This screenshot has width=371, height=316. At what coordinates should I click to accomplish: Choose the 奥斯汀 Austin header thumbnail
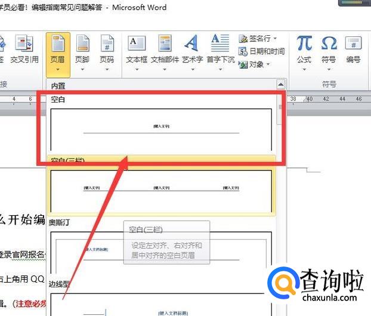(161, 252)
